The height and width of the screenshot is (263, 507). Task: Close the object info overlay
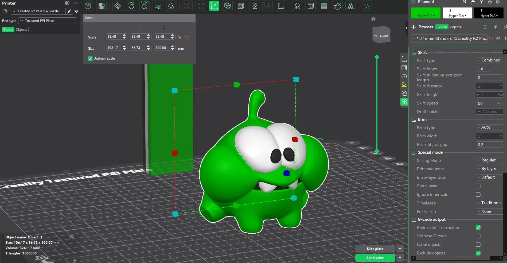tap(72, 237)
